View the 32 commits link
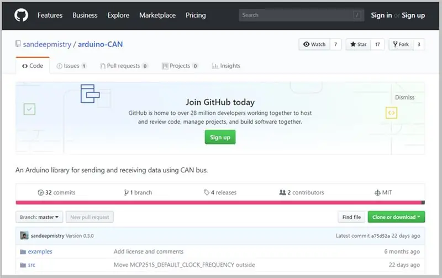This screenshot has width=442, height=278. pos(56,192)
